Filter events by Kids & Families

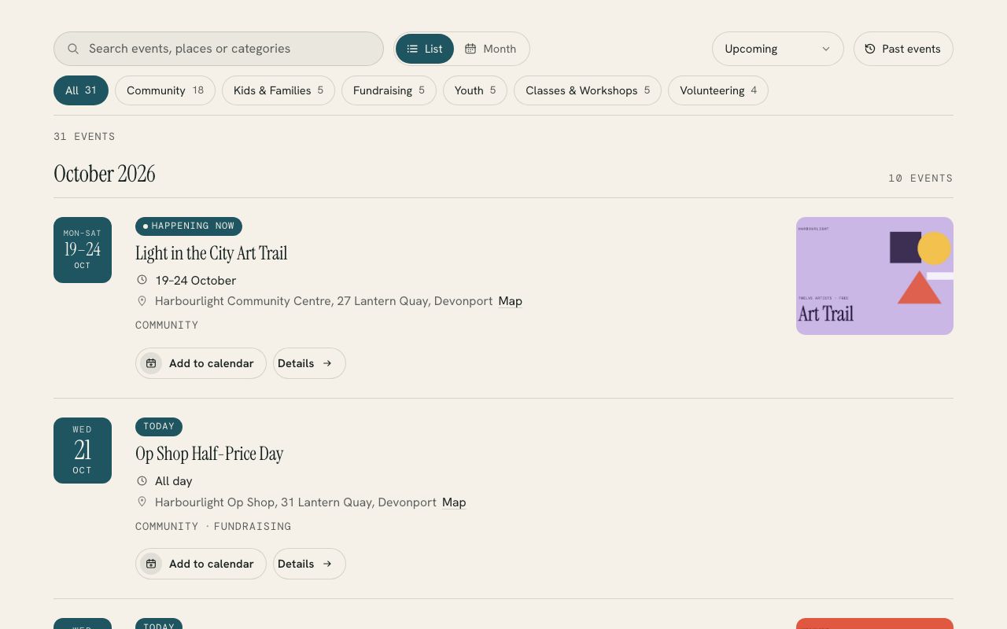(278, 90)
